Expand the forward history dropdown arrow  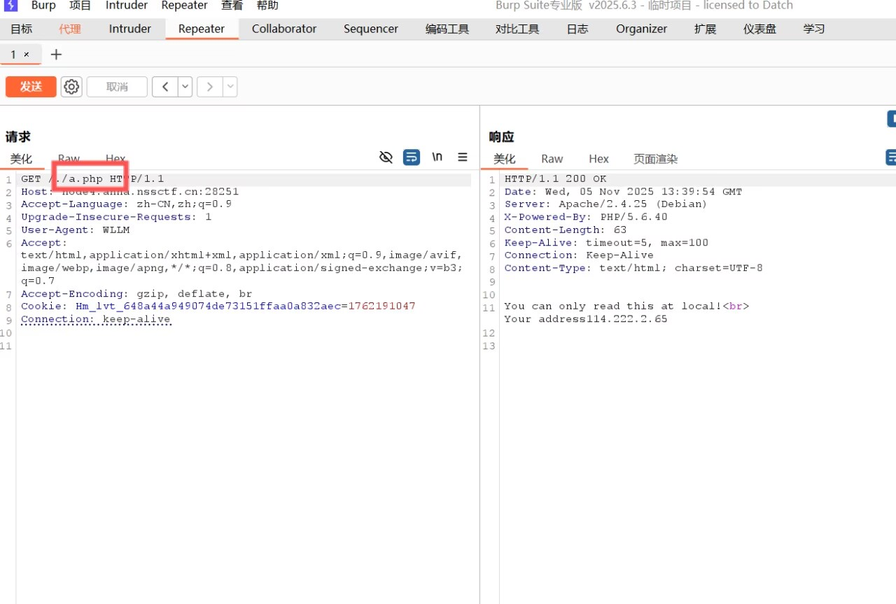(x=230, y=87)
